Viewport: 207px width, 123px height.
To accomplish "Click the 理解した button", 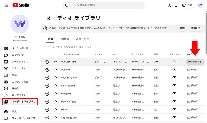I will pyautogui.click(x=196, y=28).
